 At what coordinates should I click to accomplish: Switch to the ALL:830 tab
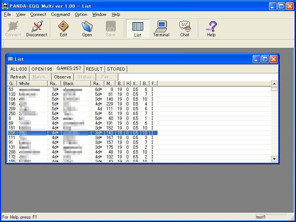pos(18,69)
